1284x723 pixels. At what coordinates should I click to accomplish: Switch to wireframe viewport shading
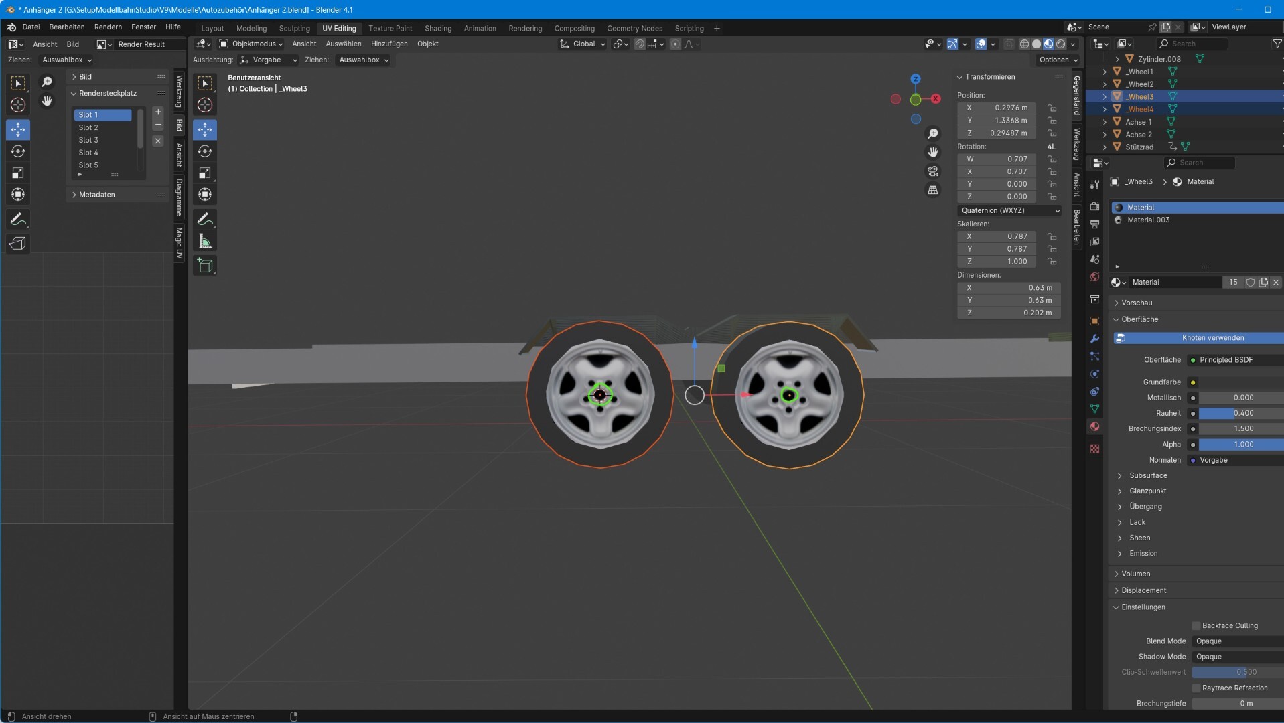click(x=1024, y=44)
